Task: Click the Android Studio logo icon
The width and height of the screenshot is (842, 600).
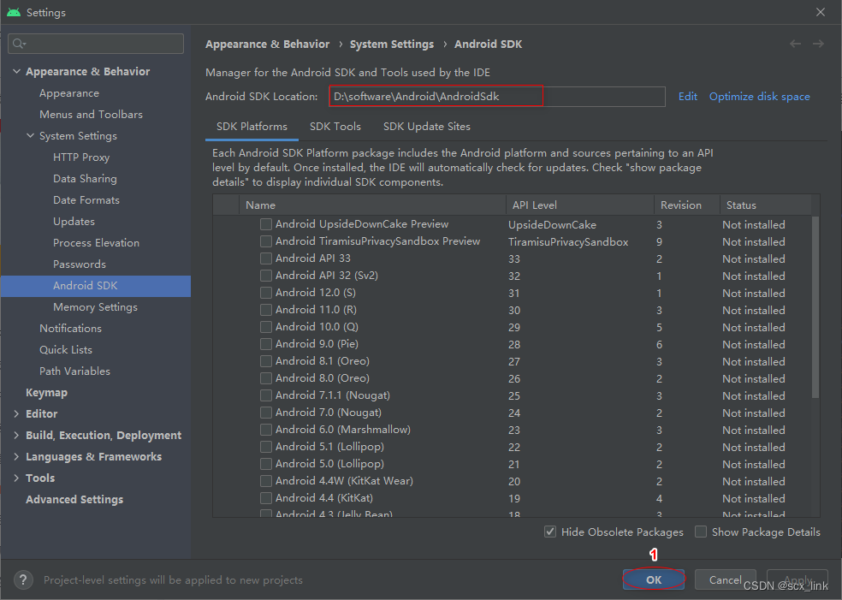Action: coord(14,12)
